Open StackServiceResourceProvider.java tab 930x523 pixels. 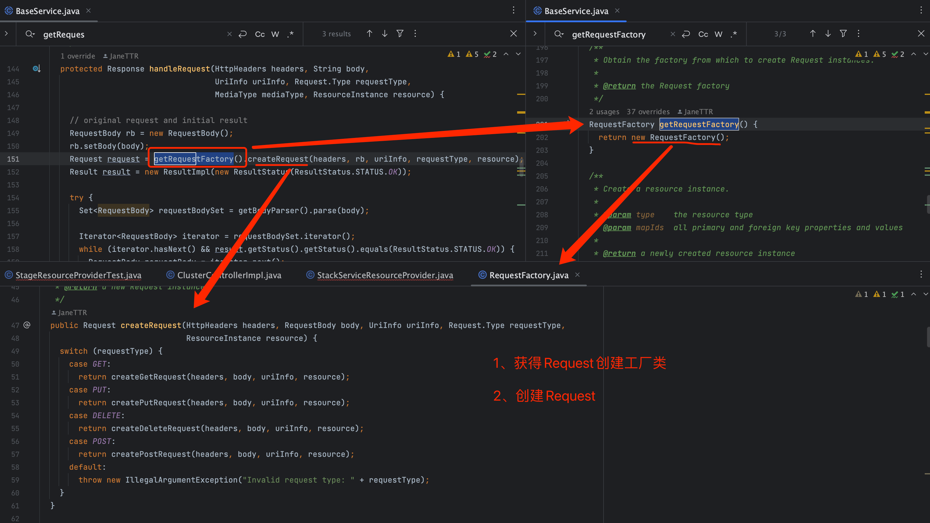pos(384,275)
